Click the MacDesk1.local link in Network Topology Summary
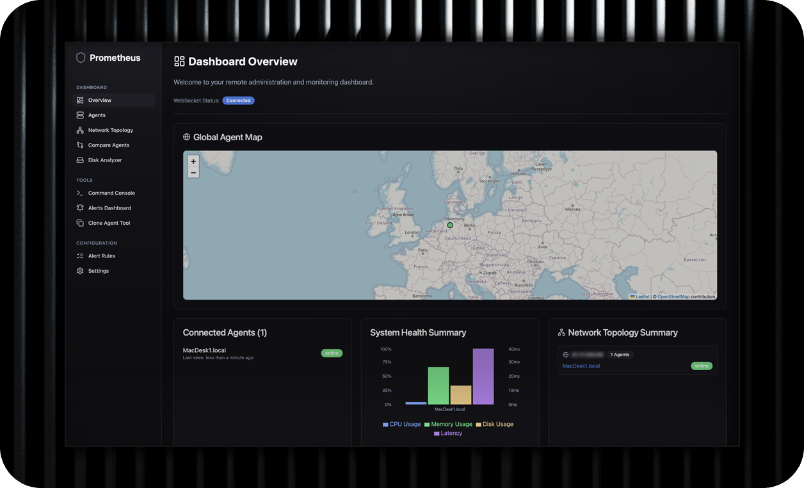Image resolution: width=804 pixels, height=488 pixels. [x=581, y=366]
